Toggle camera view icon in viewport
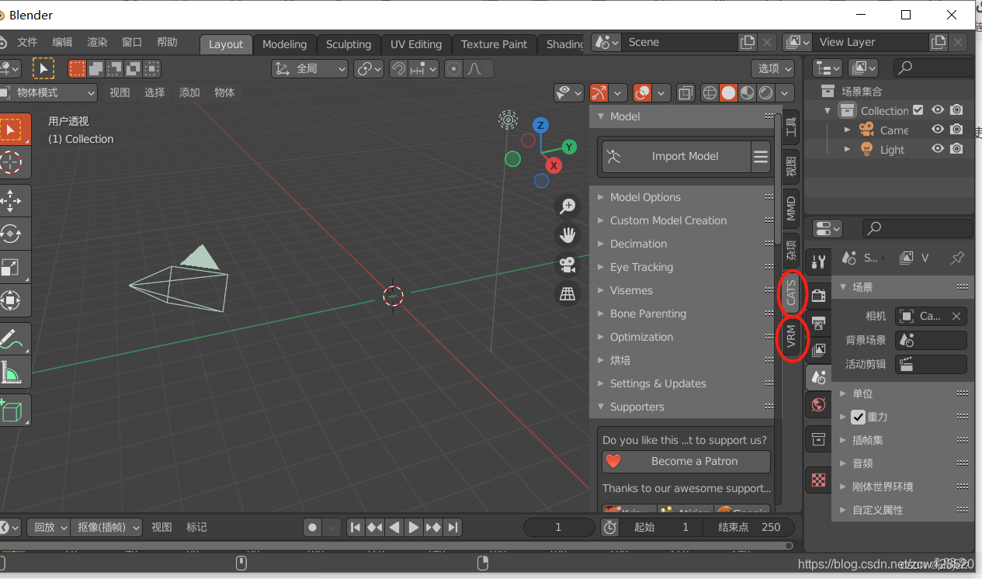Image resolution: width=982 pixels, height=579 pixels. tap(568, 264)
